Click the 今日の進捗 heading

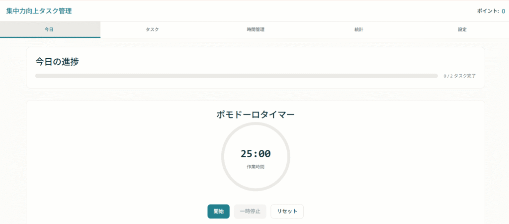pyautogui.click(x=57, y=62)
